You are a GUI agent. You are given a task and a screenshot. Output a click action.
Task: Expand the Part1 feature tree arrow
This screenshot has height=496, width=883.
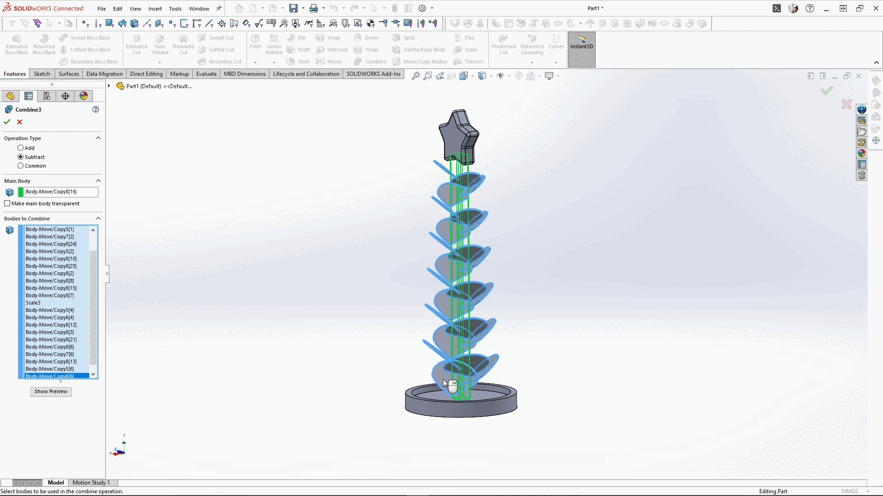tap(109, 86)
